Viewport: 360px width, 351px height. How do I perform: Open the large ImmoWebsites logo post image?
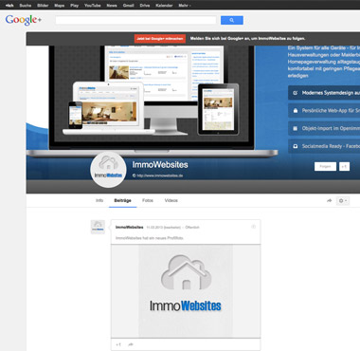(186, 291)
